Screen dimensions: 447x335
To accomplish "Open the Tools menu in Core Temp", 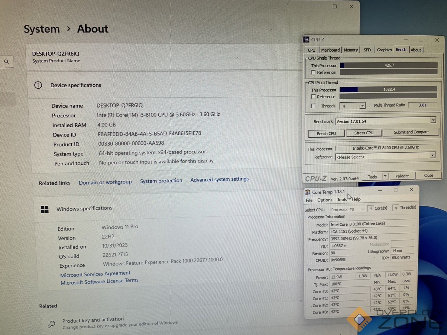I will coord(342,200).
